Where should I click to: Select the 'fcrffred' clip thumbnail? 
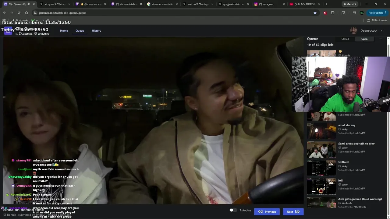[x=321, y=168]
